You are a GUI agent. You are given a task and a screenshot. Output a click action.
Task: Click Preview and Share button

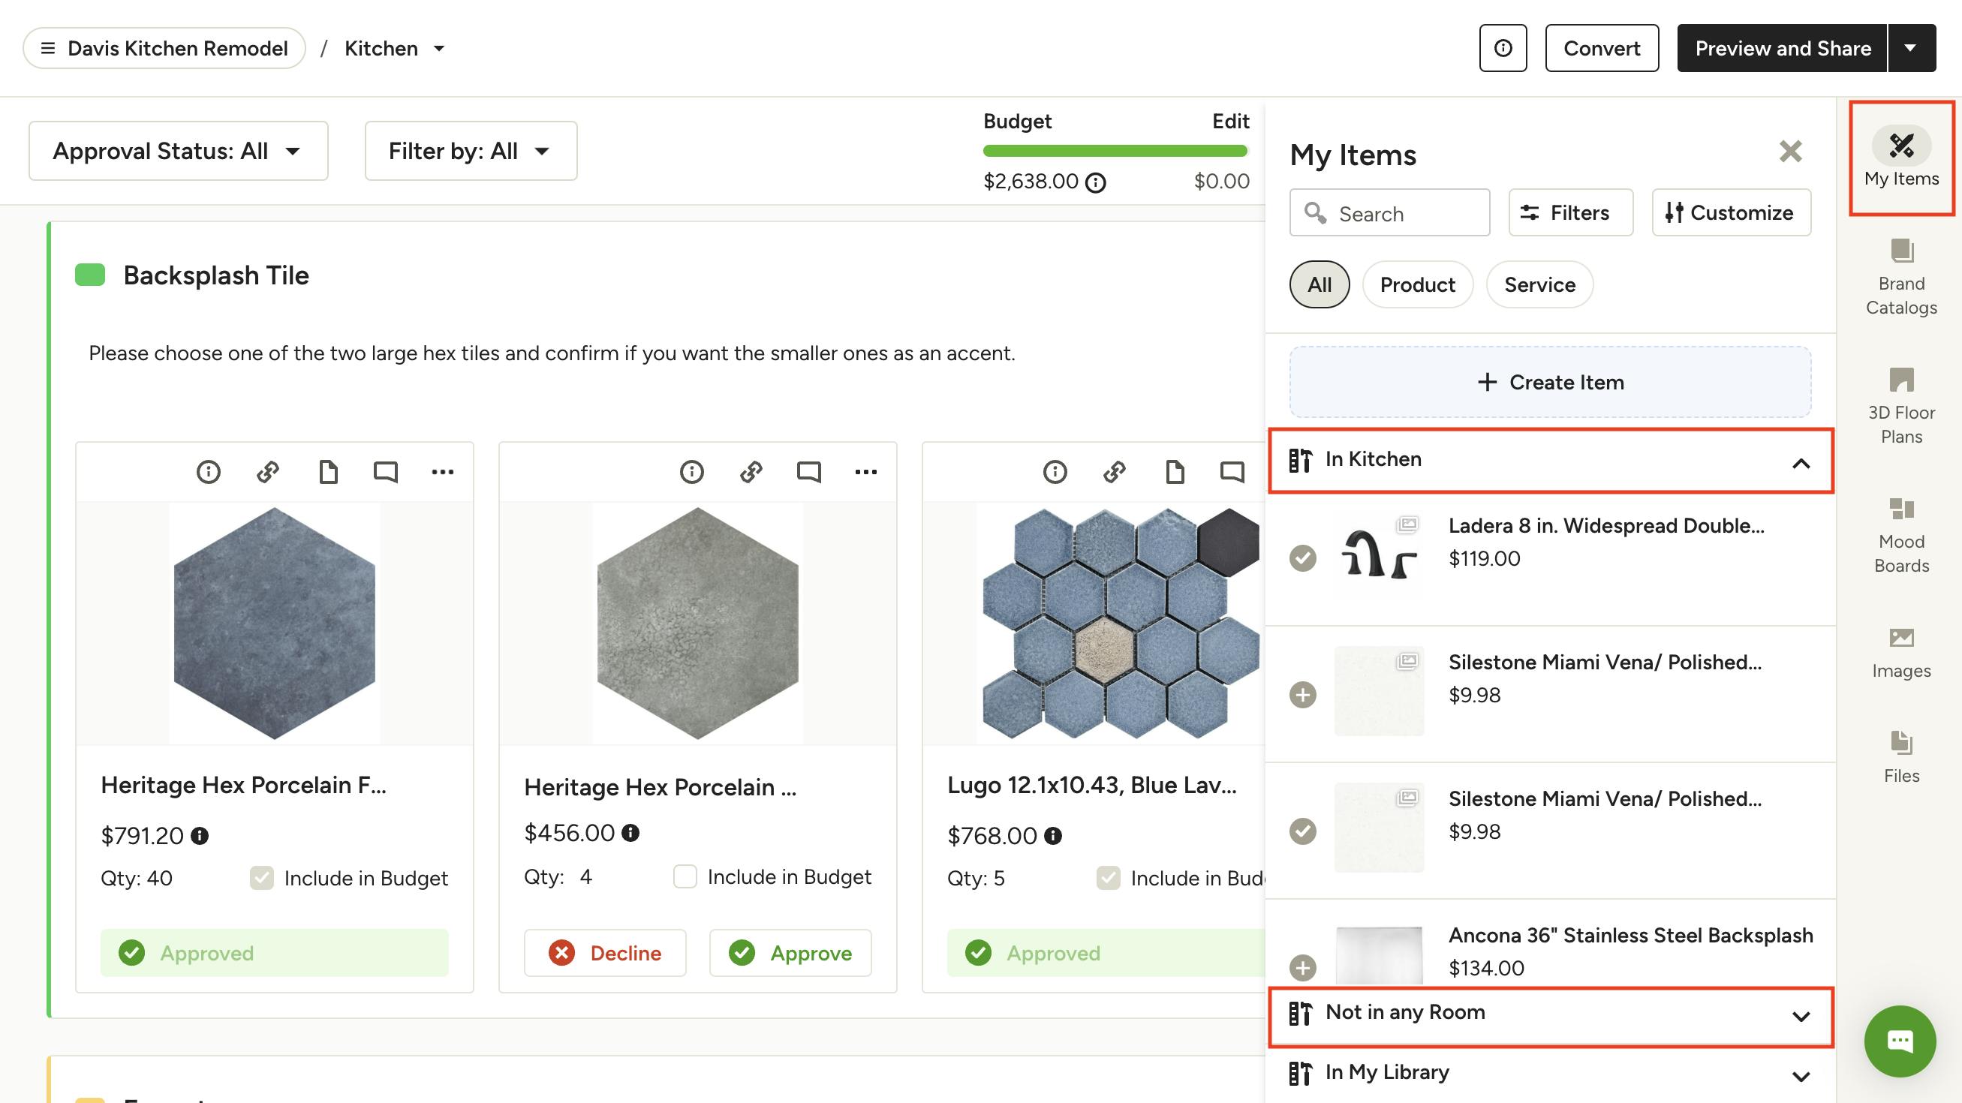[1783, 48]
